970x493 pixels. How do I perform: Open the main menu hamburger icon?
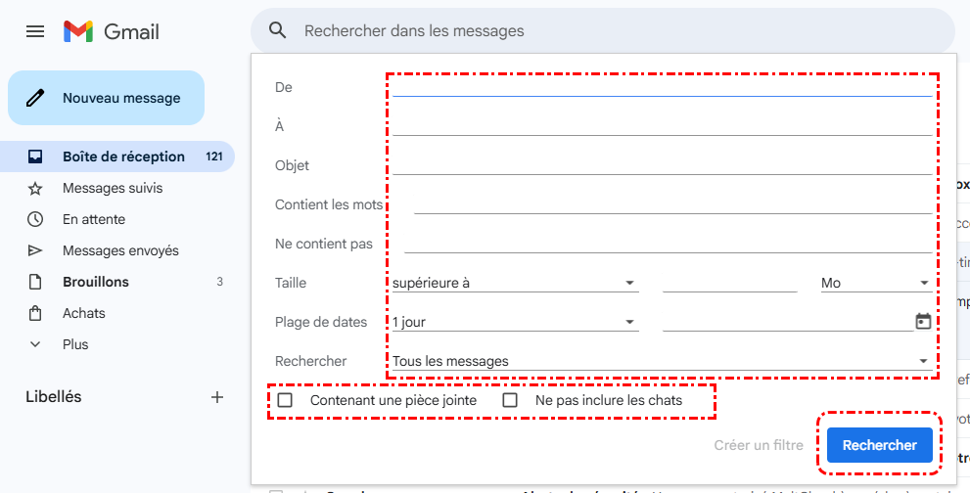[35, 31]
